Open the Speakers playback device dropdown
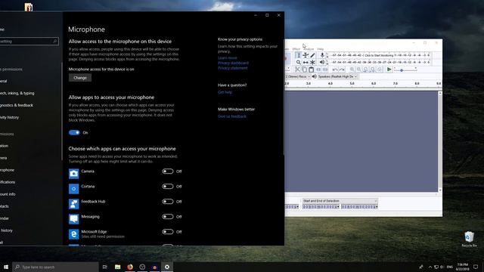Viewport: 484px width, 272px height. pos(337,76)
